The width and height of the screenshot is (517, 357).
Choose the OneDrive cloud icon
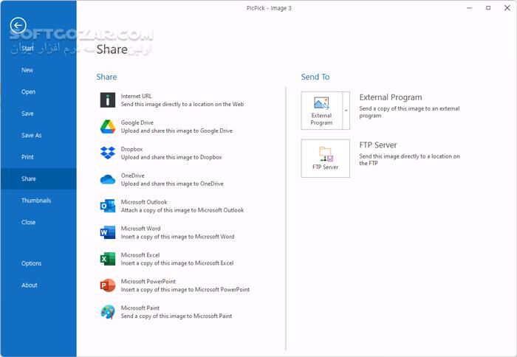click(108, 179)
